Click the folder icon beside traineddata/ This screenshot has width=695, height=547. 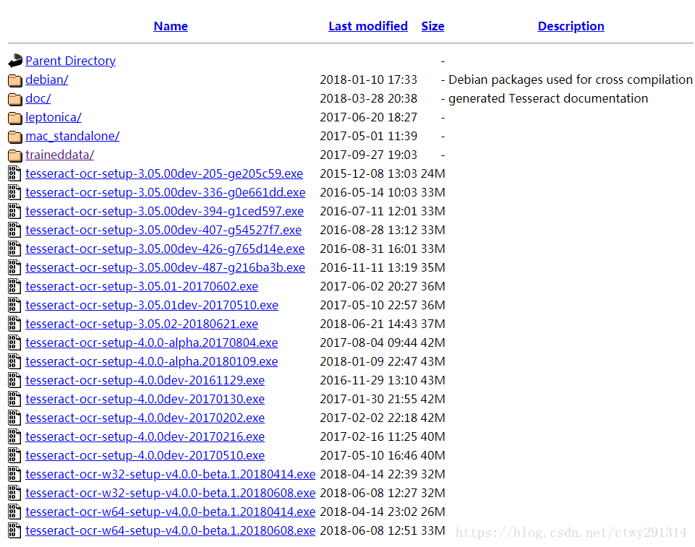click(15, 155)
